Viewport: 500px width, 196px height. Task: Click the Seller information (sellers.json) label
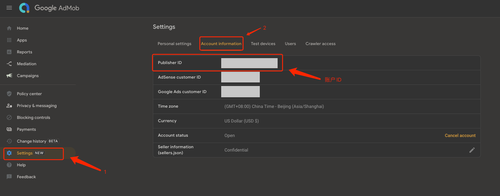[175, 150]
